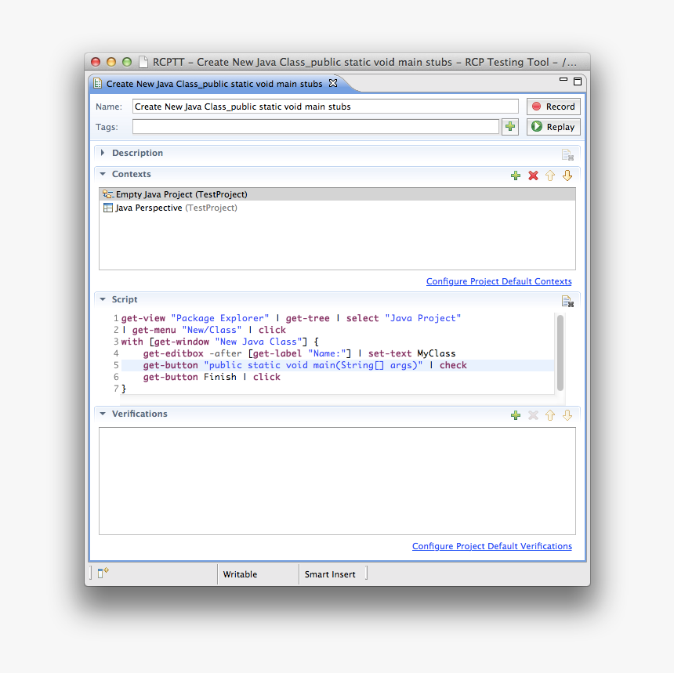The height and width of the screenshot is (673, 674).
Task: Collapse the Contexts section
Action: click(x=103, y=174)
